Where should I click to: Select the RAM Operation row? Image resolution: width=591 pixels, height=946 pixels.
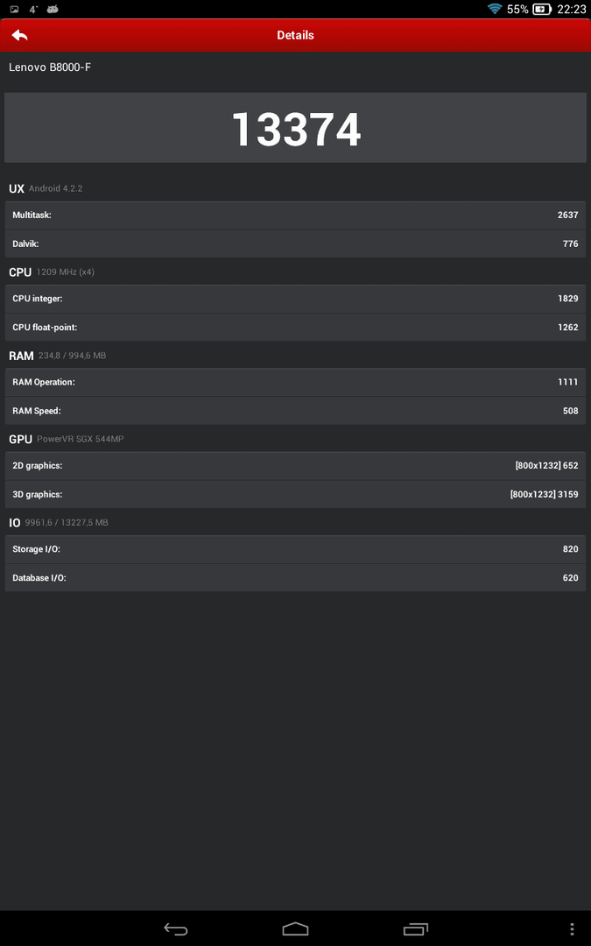pyautogui.click(x=296, y=382)
